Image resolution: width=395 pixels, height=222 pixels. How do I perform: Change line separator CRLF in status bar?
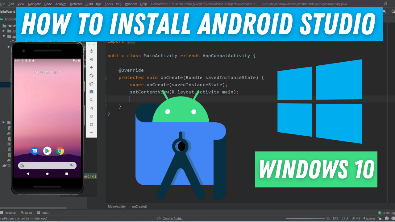(345, 218)
